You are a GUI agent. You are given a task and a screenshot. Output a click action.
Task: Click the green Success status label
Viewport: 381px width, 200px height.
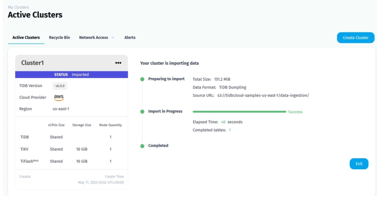[x=295, y=112]
